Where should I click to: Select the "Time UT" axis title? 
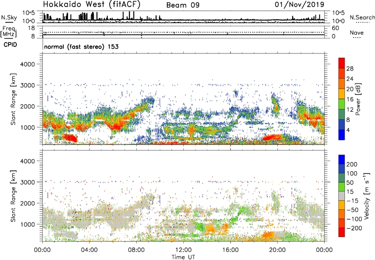(x=183, y=257)
